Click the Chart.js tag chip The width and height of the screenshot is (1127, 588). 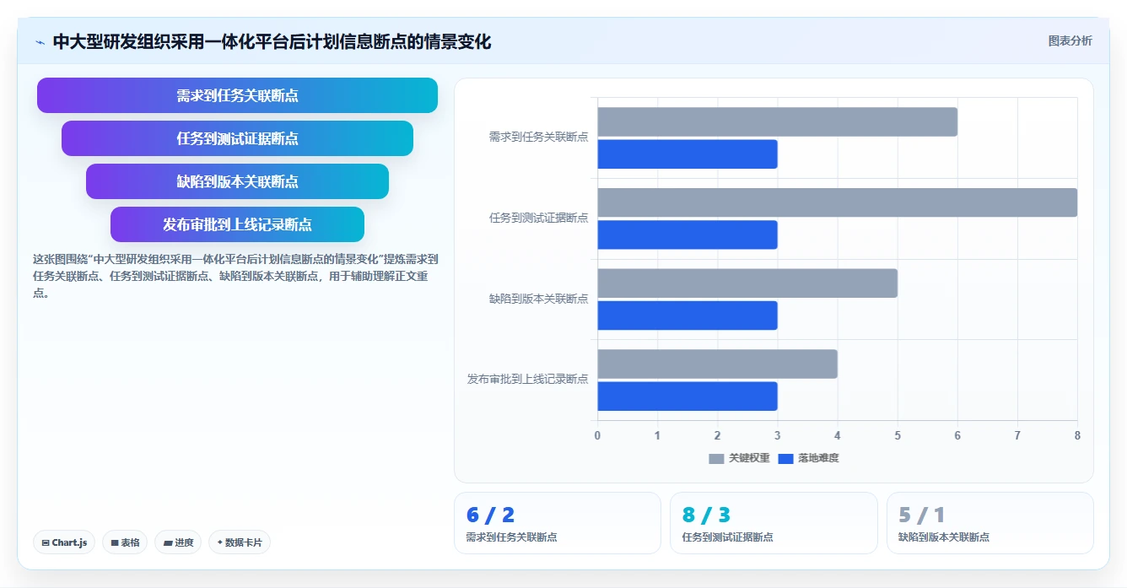64,542
